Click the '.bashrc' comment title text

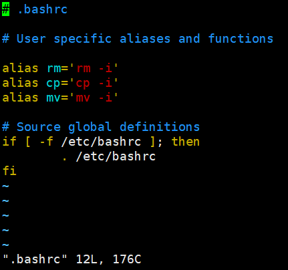42,9
